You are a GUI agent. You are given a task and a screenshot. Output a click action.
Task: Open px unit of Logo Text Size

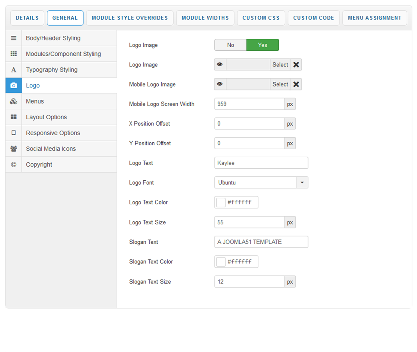click(290, 222)
